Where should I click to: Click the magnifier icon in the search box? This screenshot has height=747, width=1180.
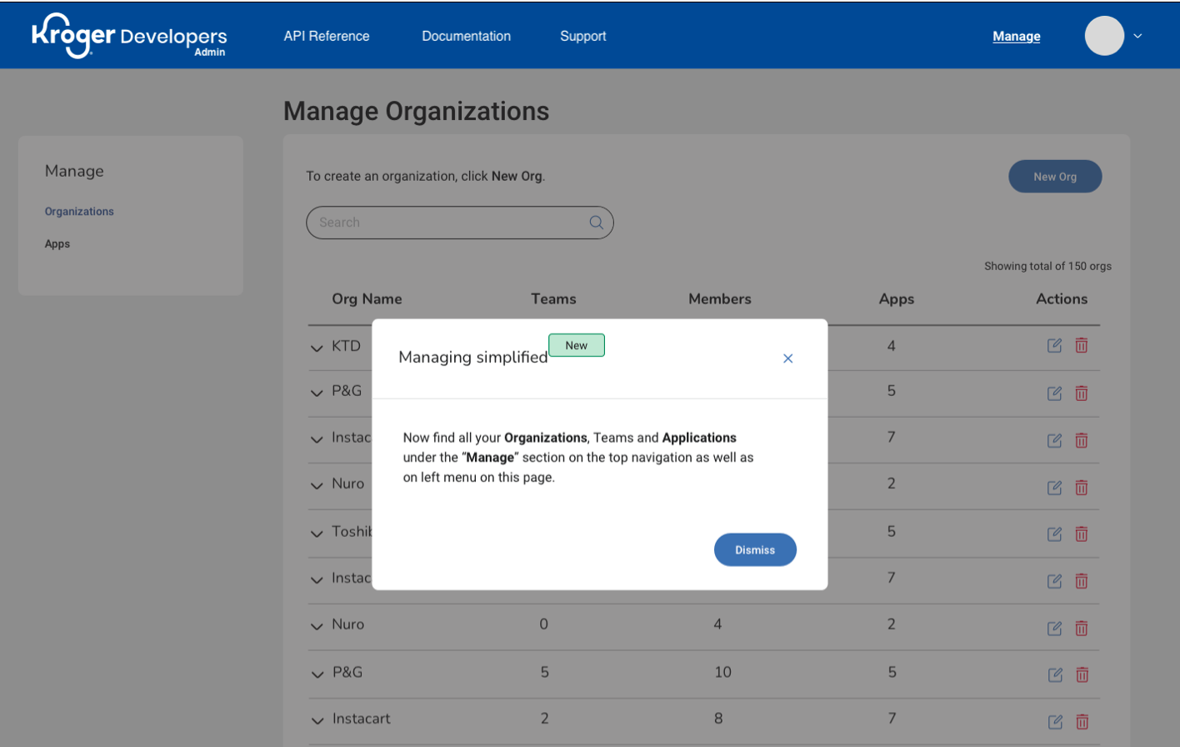(597, 223)
